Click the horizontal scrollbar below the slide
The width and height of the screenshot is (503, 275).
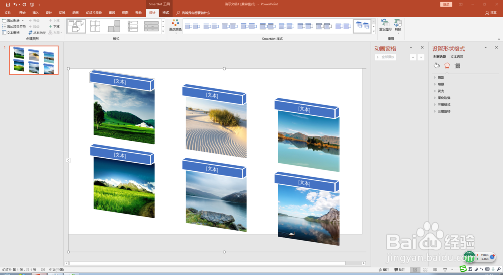208,263
